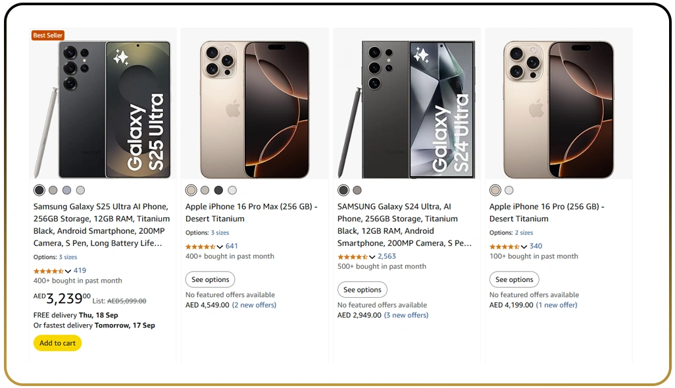Click the Best Seller badge
The width and height of the screenshot is (675, 388).
pyautogui.click(x=47, y=35)
